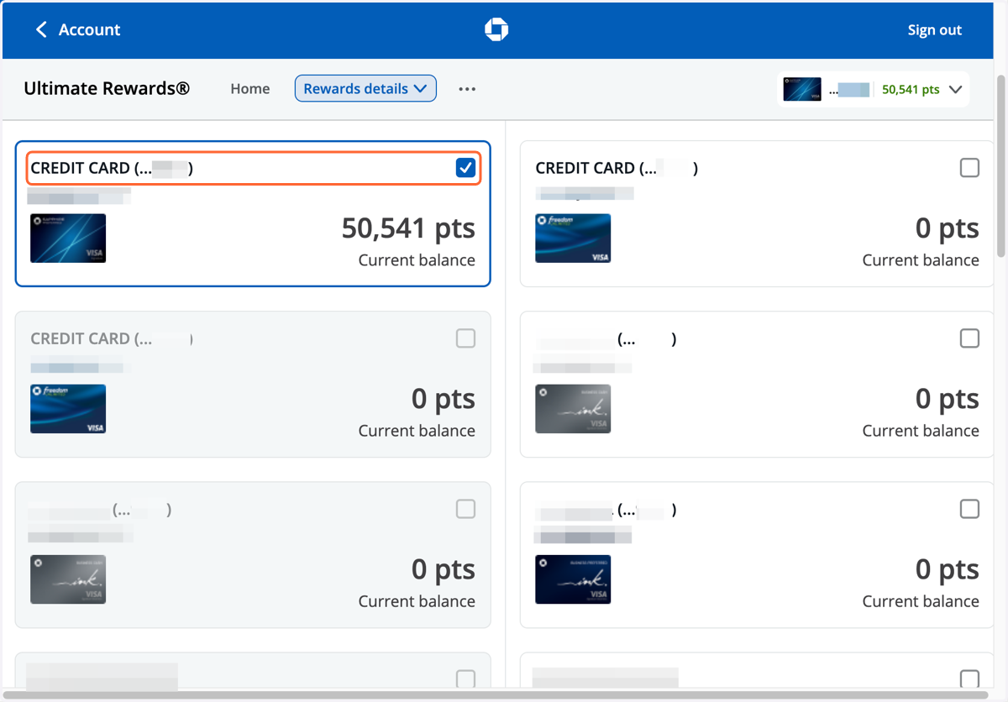Click the vertical scrollbar on the right edge
The height and width of the screenshot is (702, 1008).
(x=1000, y=165)
